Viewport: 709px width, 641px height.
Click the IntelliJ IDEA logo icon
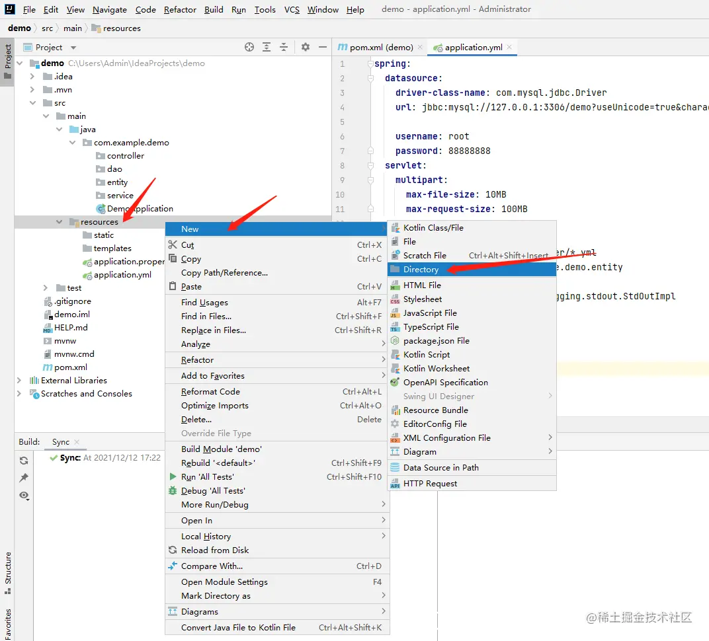click(x=9, y=9)
